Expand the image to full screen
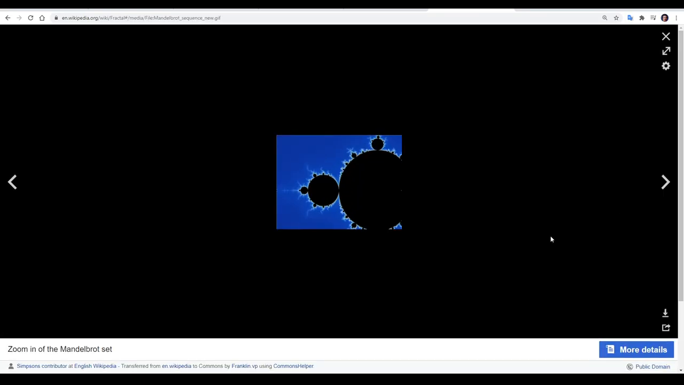 666,51
